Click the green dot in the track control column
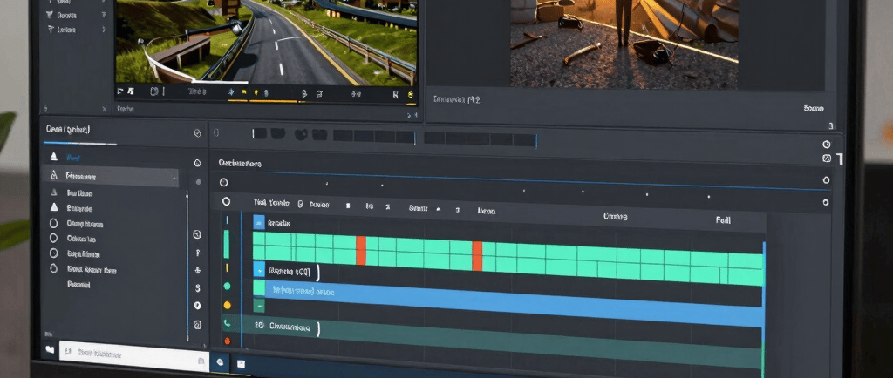This screenshot has height=378, width=893. [x=228, y=286]
